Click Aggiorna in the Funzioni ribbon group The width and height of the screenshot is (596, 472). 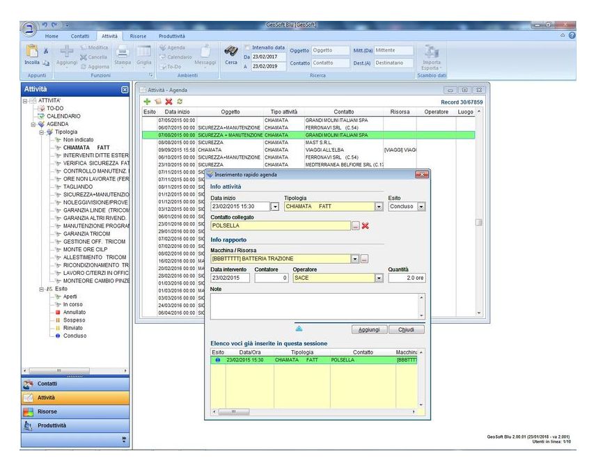[95, 67]
